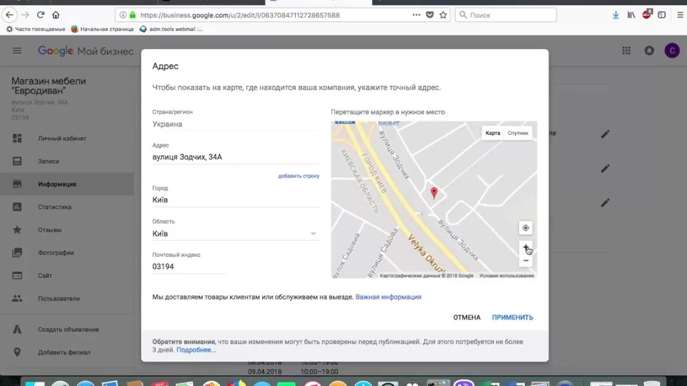The image size is (687, 386).
Task: Open the notifications bell icon
Action: (x=649, y=50)
